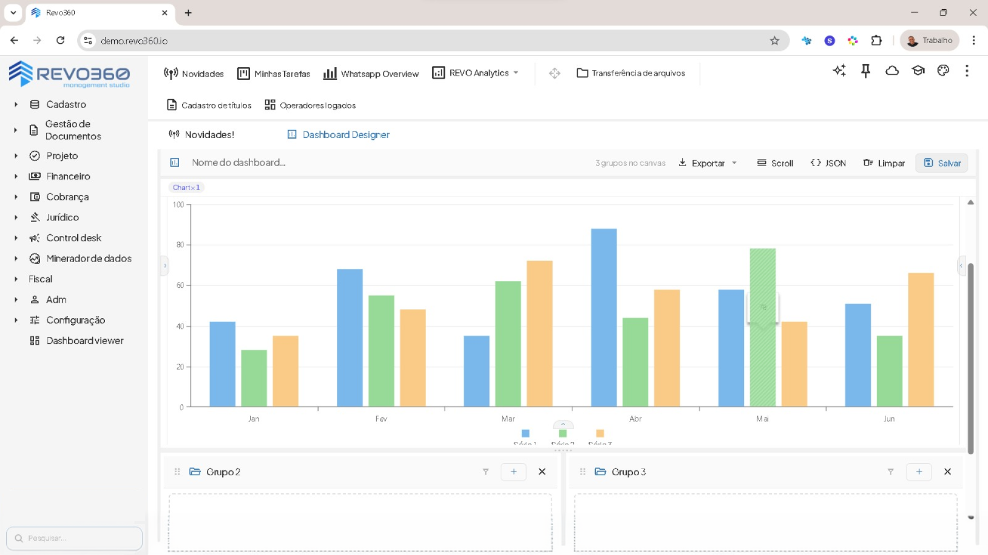Open Minhas Tarefas
Screen dimensions: 988x555
[x=274, y=73]
